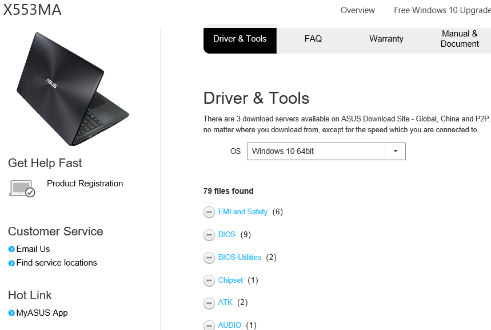Image resolution: width=491 pixels, height=330 pixels.
Task: Open the EMI and Safety link
Action: 243,212
